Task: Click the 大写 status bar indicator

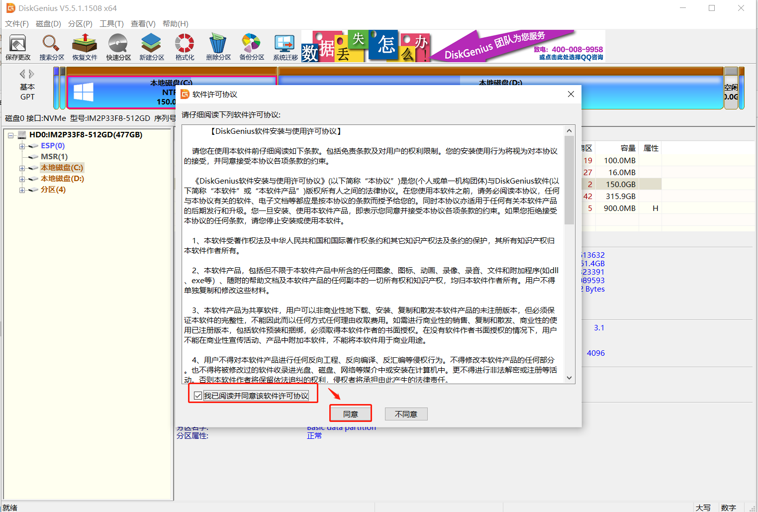Action: 703,508
